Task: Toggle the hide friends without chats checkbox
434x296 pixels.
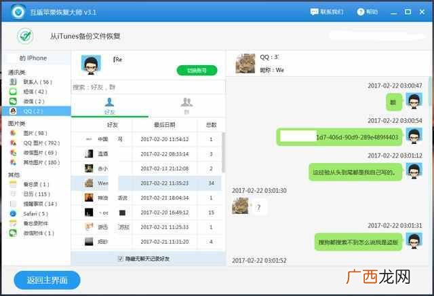Action: pyautogui.click(x=121, y=259)
